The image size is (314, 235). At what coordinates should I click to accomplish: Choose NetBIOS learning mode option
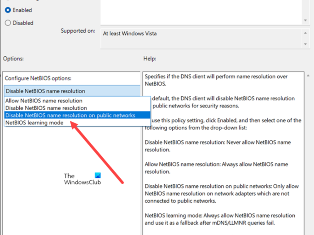(x=34, y=122)
